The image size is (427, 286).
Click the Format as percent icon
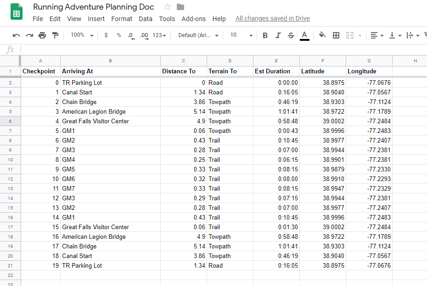118,35
